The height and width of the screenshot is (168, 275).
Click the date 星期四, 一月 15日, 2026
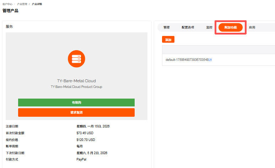93,126
